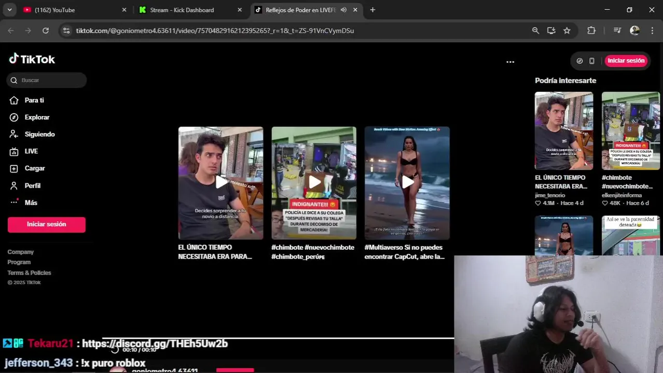The width and height of the screenshot is (663, 373).
Task: Play the #Multiaverso beach video
Action: [x=407, y=183]
